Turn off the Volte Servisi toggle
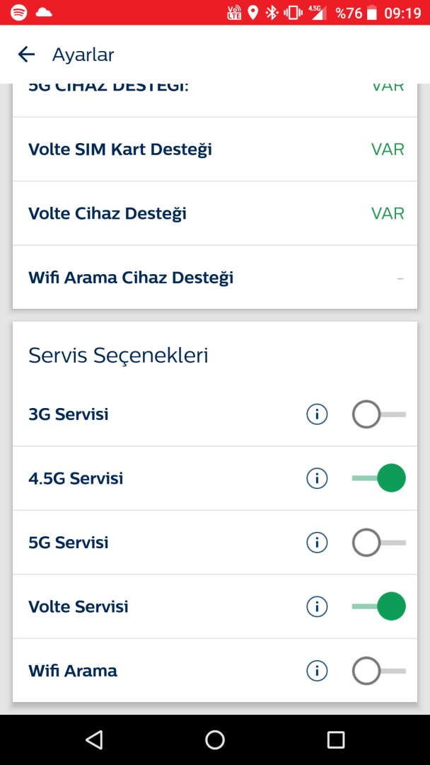This screenshot has width=430, height=765. coord(378,606)
